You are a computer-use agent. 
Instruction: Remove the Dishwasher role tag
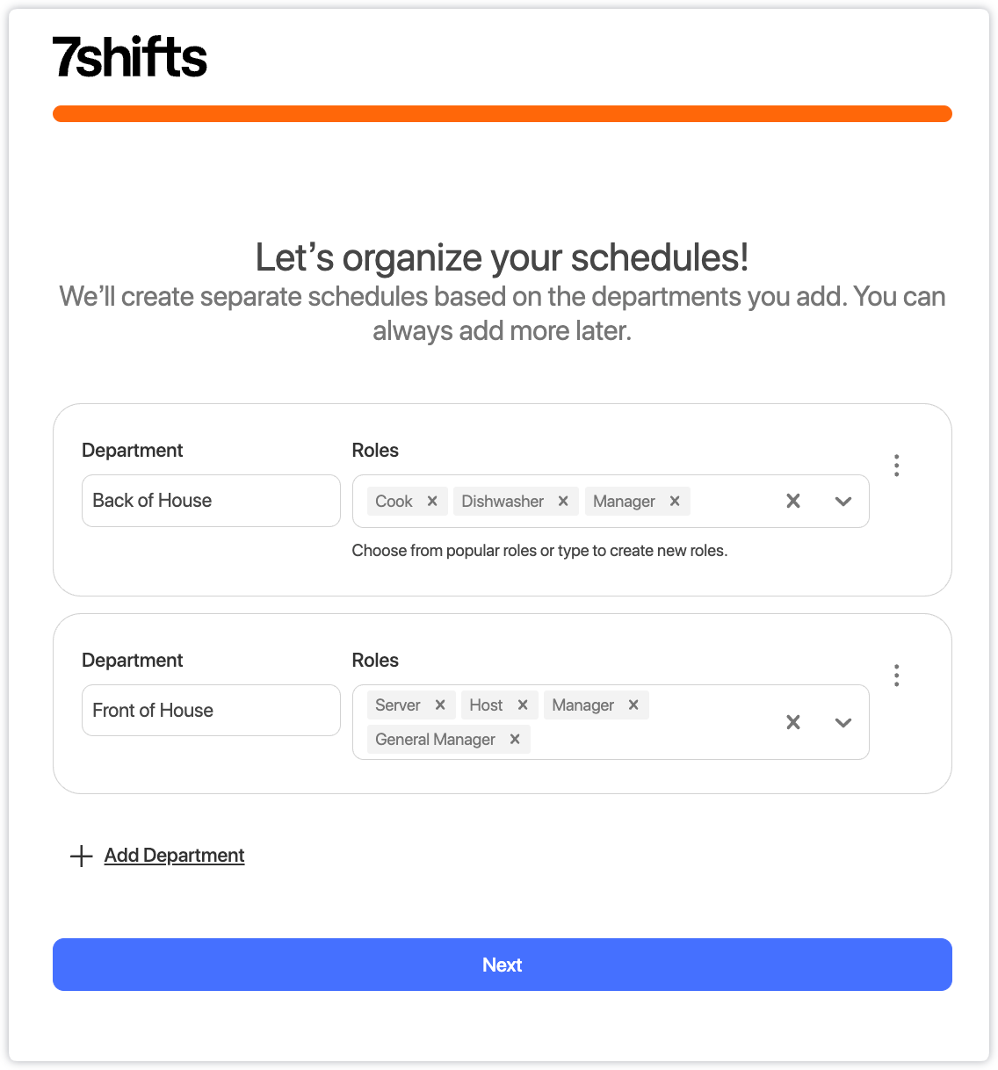[563, 501]
